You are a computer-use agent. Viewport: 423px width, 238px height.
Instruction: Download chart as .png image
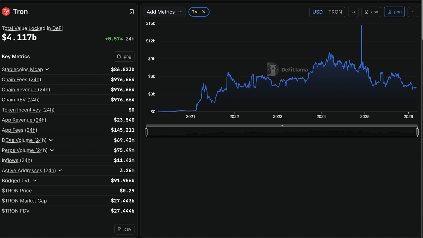pos(394,12)
